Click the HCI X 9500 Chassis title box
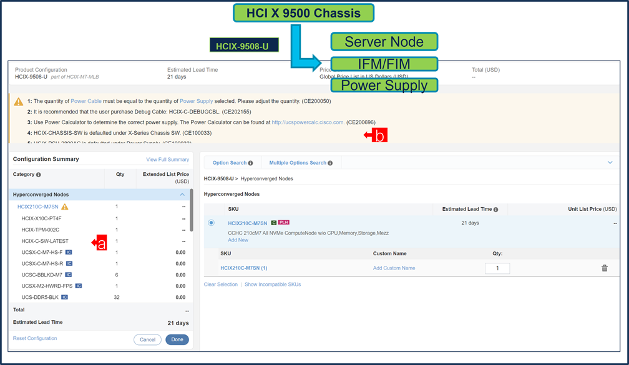The image size is (629, 365). point(303,13)
